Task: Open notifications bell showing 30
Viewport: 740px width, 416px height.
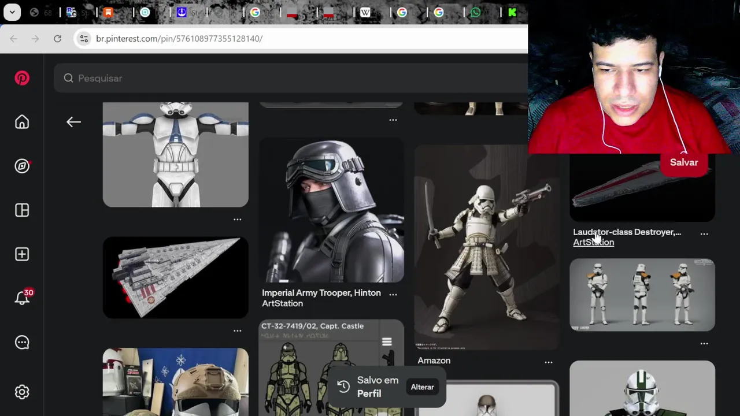Action: 23,297
